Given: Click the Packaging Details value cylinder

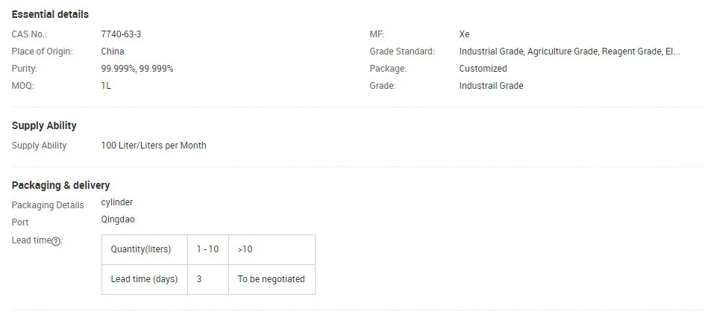Looking at the screenshot, I should [117, 202].
